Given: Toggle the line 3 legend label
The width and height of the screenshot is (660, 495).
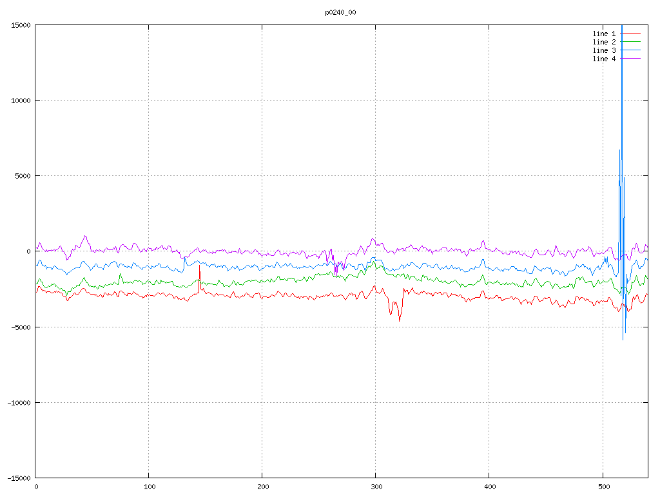Looking at the screenshot, I should 604,50.
